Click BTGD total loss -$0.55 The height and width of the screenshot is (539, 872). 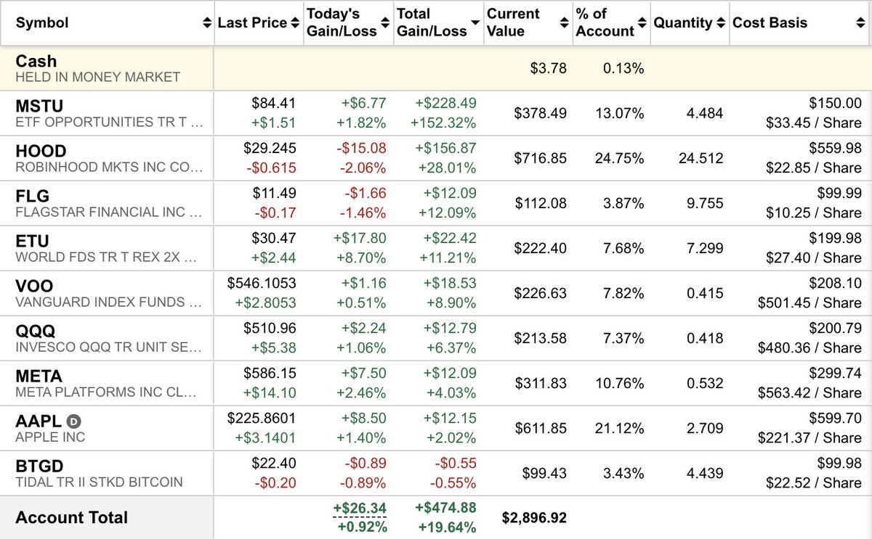click(456, 464)
